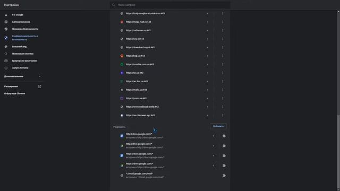The height and width of the screenshot is (191, 340).
Task: Expand site details arrow for bigl.ua
Action: tap(208, 56)
